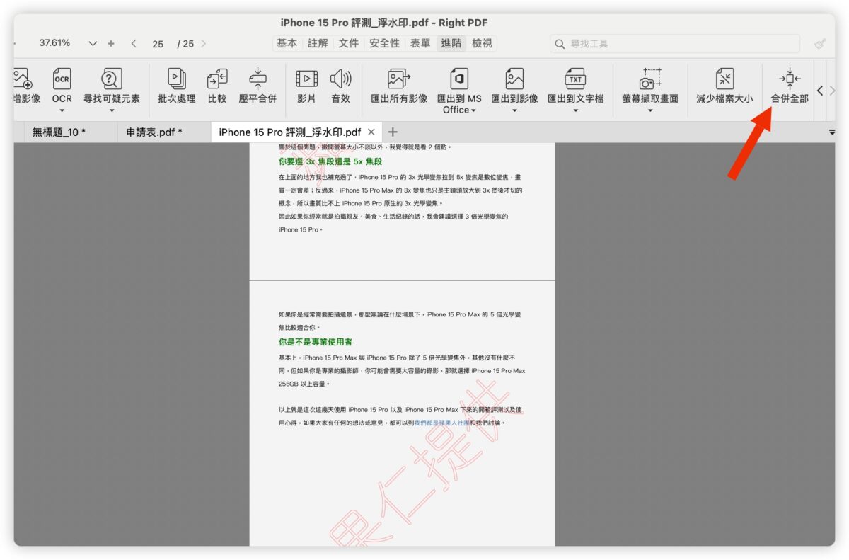Open the tab list dropdown triangle
Image resolution: width=849 pixels, height=560 pixels.
(832, 132)
